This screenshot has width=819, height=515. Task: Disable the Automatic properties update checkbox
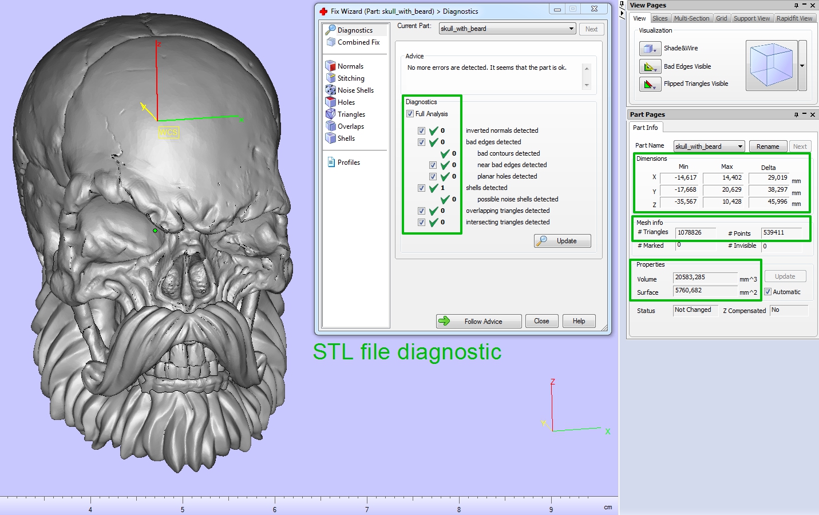(768, 292)
